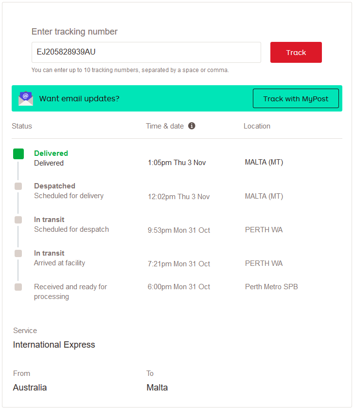The image size is (354, 409).
Task: Click the Despatched timeline marker square
Action: (x=18, y=186)
